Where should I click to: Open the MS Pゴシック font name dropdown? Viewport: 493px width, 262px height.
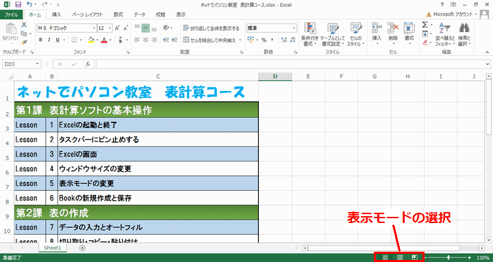click(94, 28)
